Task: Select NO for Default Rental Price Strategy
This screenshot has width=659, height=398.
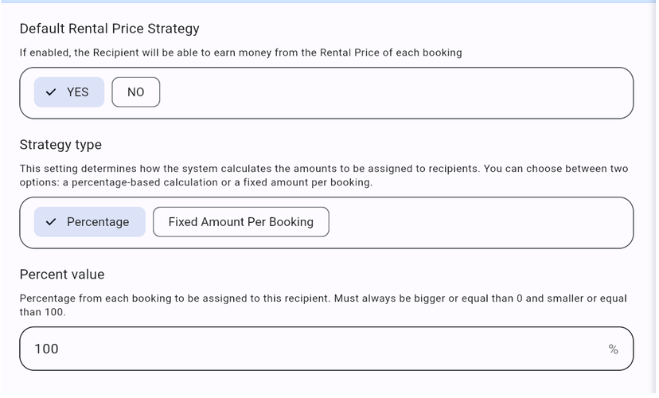Action: 135,92
